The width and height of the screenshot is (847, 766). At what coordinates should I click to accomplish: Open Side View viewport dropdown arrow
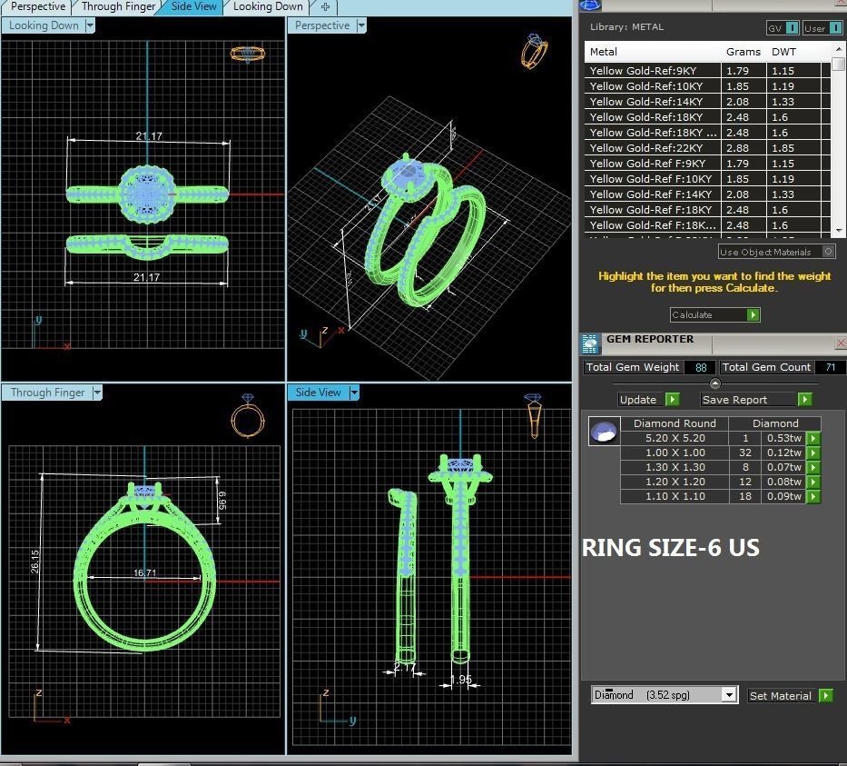pos(354,393)
